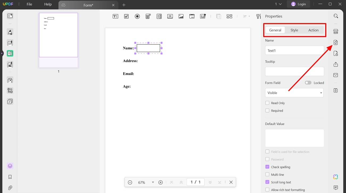Click the Convert PDF icon
This screenshot has width=346, height=193.
[336, 42]
